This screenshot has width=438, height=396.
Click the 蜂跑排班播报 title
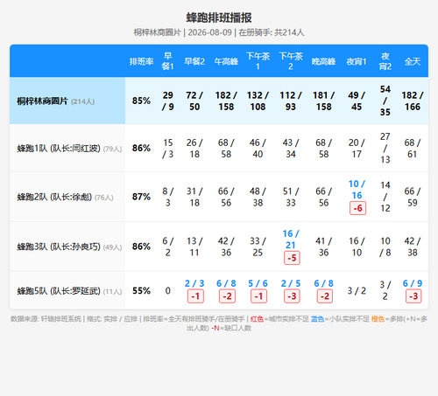click(x=219, y=17)
